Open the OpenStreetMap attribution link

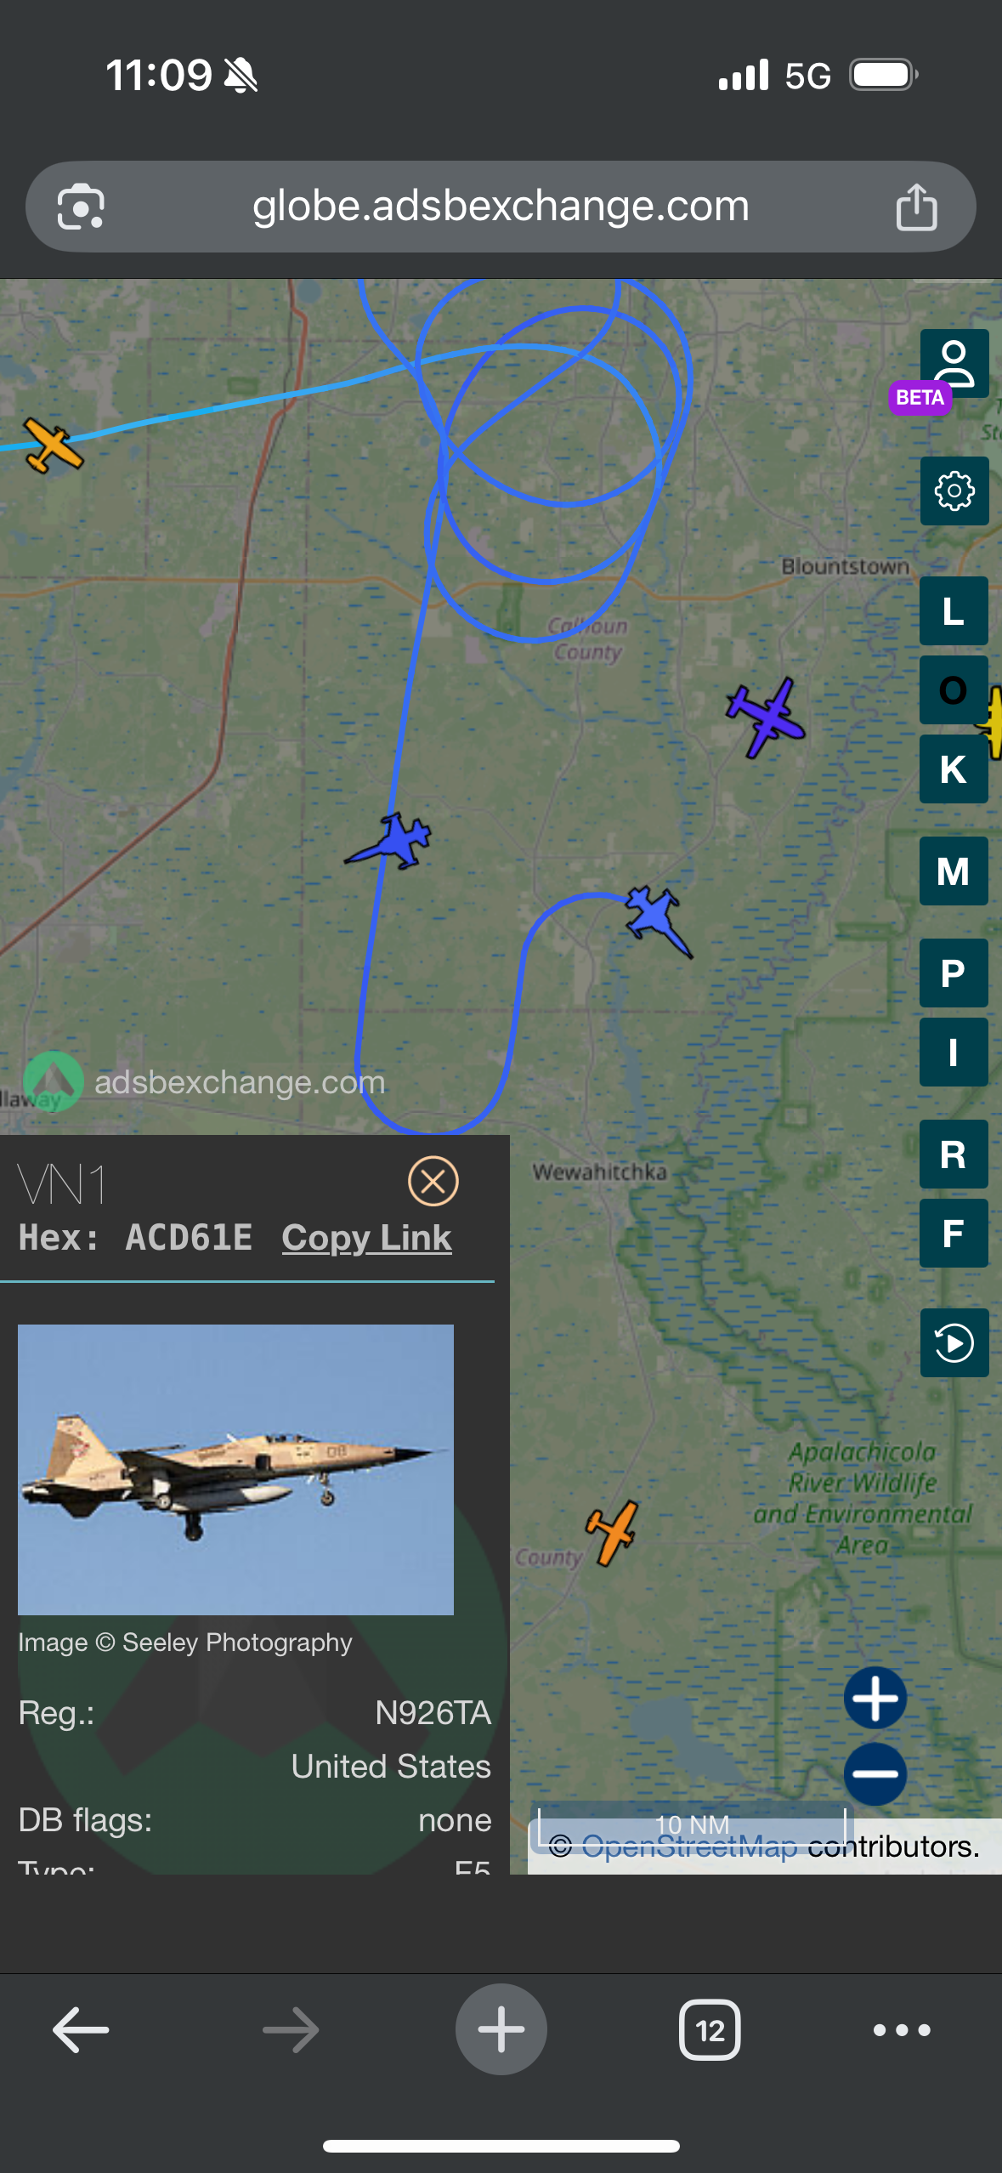point(689,1847)
